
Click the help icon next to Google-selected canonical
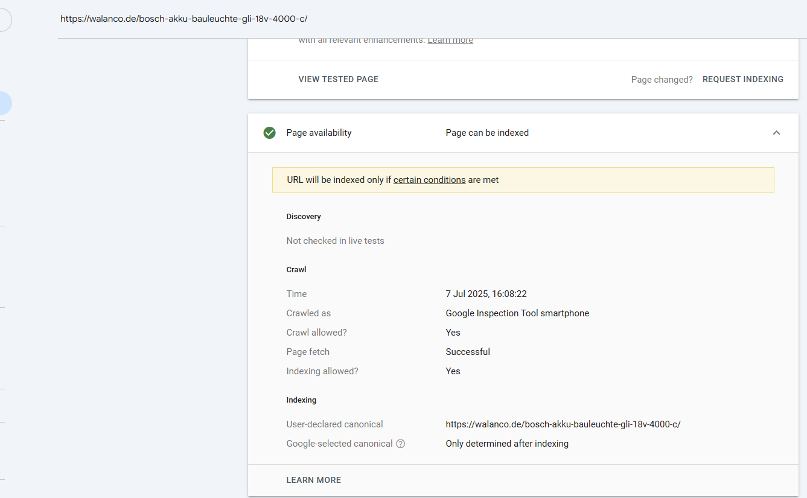pos(400,444)
